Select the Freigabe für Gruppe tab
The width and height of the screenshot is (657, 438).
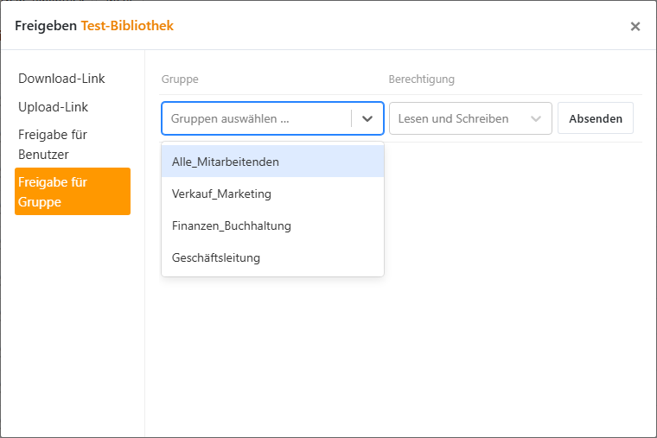(73, 192)
